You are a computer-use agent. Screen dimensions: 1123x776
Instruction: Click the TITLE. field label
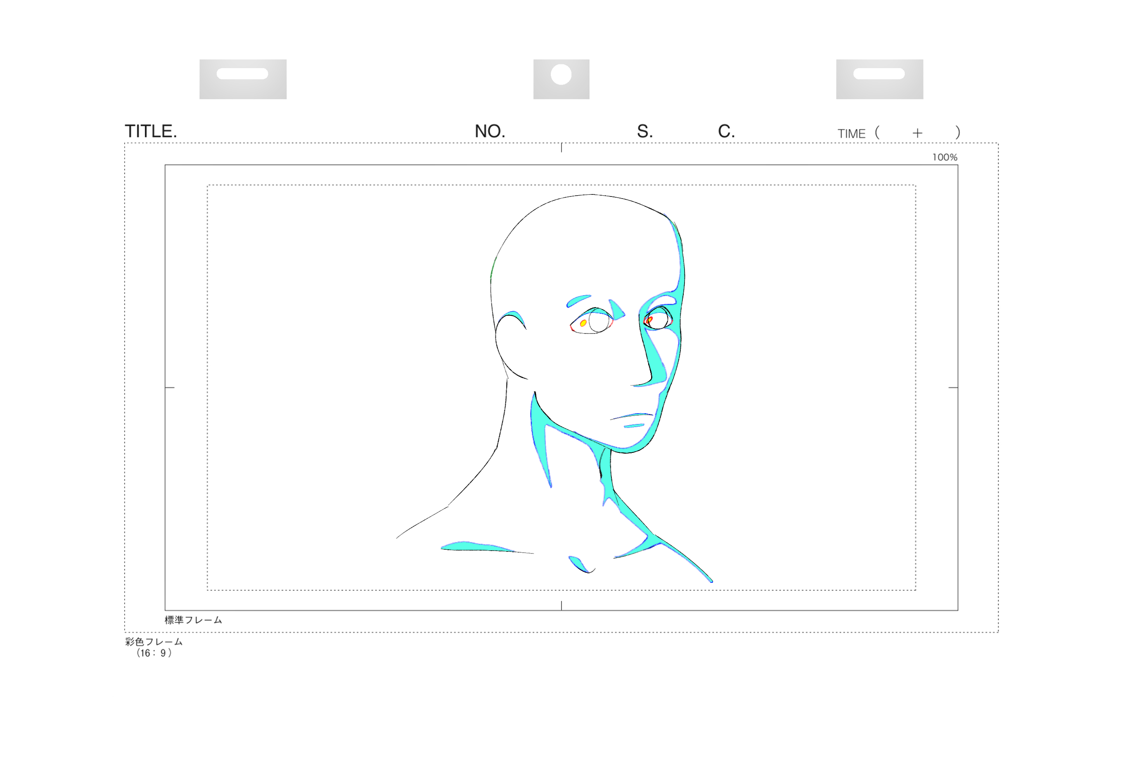coord(151,131)
